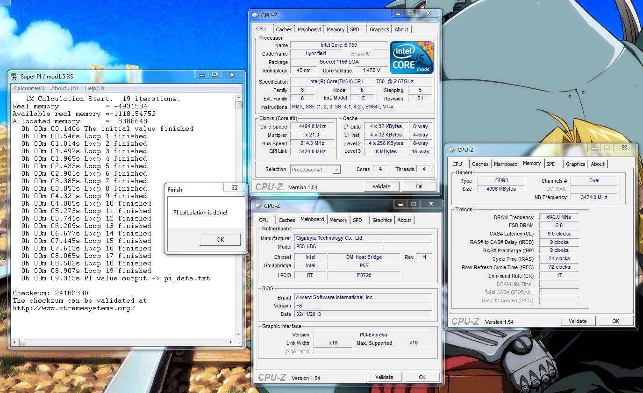Click the Loop 19 finished line in Super PI
643x393 pixels.
click(86, 271)
